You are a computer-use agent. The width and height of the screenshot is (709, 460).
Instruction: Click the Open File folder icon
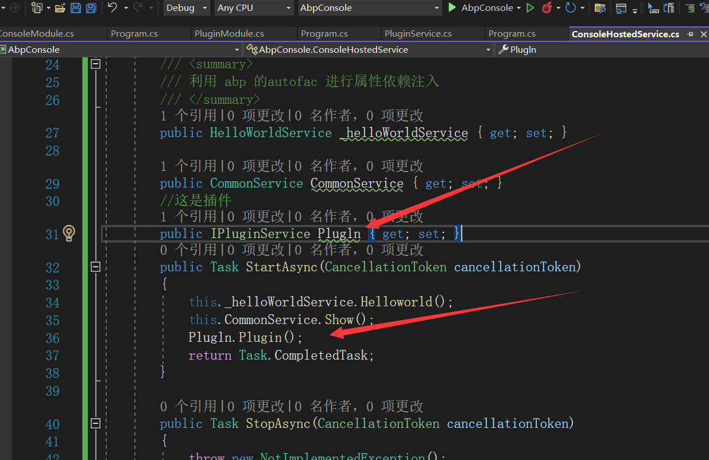(x=60, y=8)
